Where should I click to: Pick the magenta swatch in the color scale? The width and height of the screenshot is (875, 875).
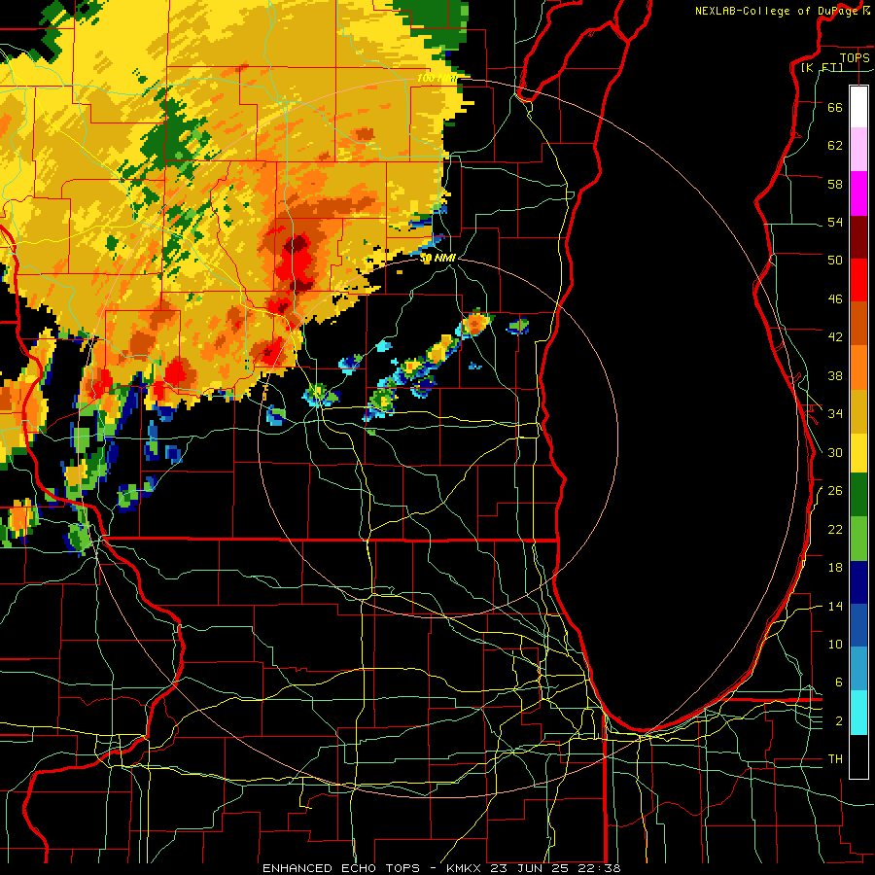tap(858, 193)
